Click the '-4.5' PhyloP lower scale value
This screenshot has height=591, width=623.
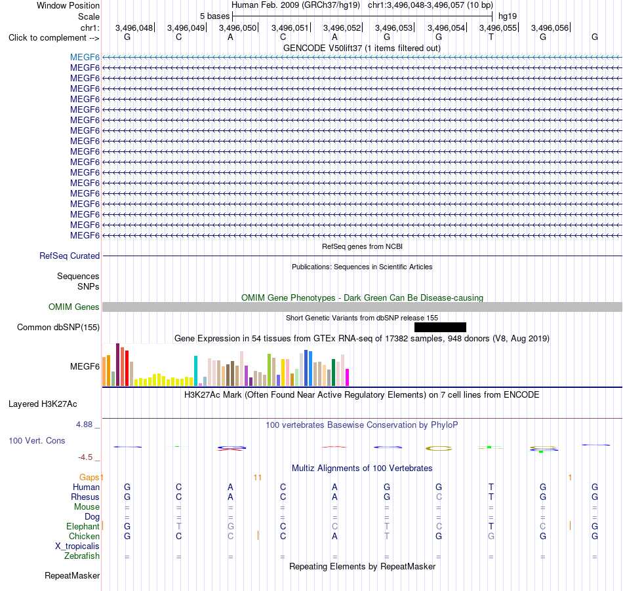[x=85, y=457]
